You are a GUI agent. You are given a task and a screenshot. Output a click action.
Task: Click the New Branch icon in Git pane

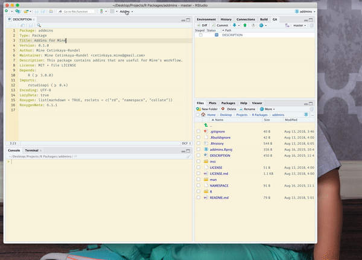[287, 25]
